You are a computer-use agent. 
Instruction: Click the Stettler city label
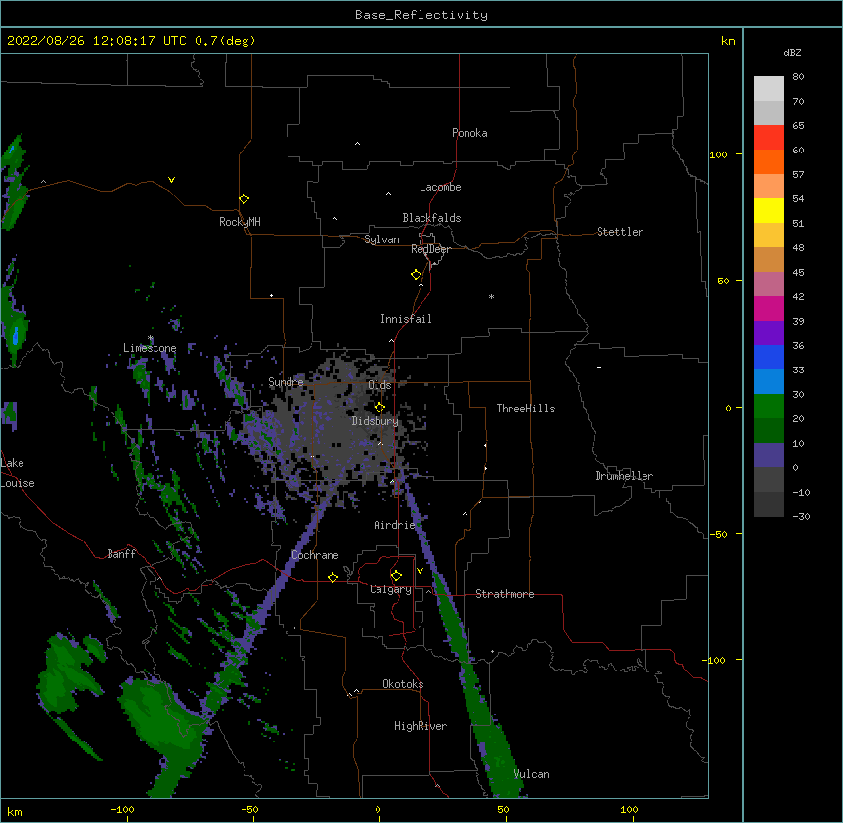[620, 232]
